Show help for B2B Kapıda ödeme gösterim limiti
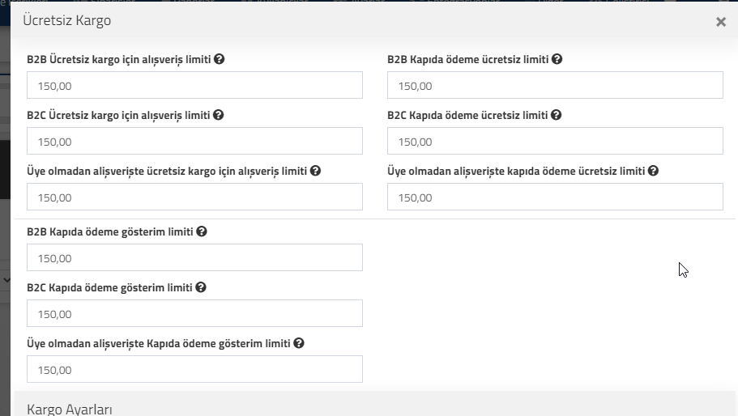738x416 pixels. 202,231
